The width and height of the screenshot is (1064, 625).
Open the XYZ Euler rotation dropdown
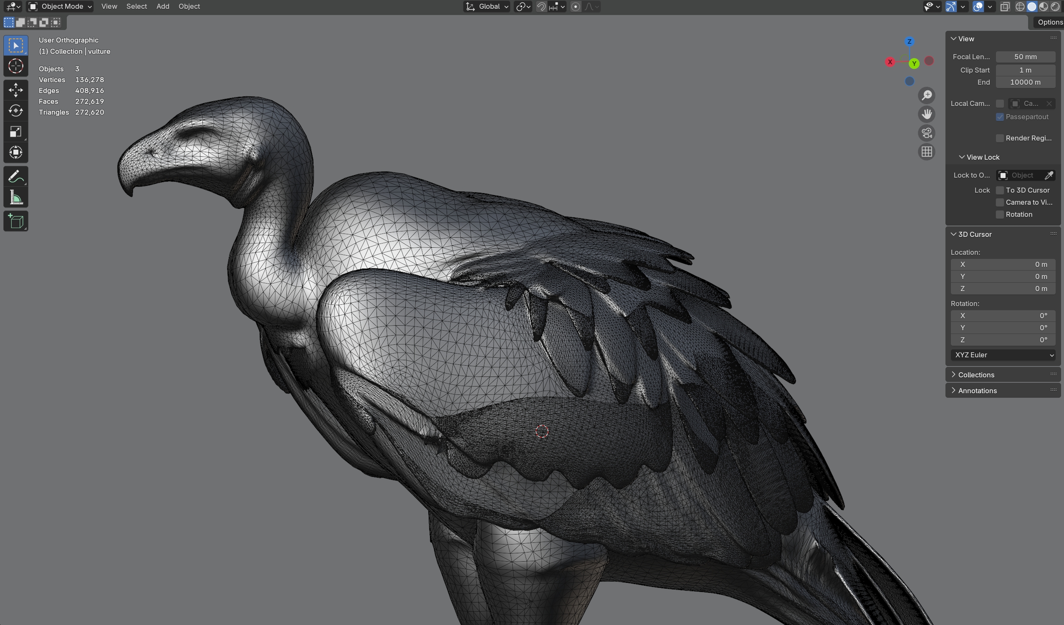point(1003,355)
